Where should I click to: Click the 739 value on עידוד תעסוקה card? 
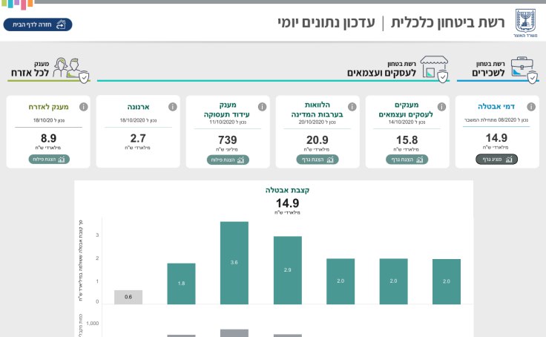point(228,140)
